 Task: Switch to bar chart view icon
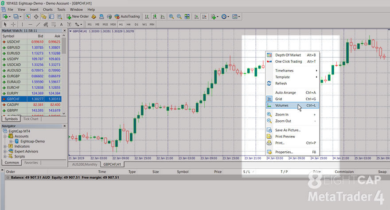coord(147,17)
